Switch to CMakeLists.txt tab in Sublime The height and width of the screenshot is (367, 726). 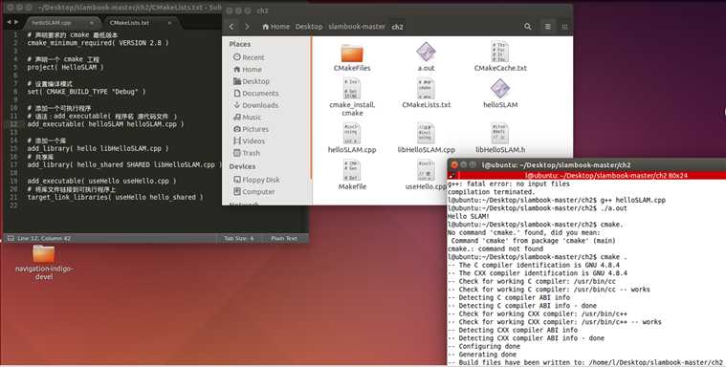click(x=129, y=23)
